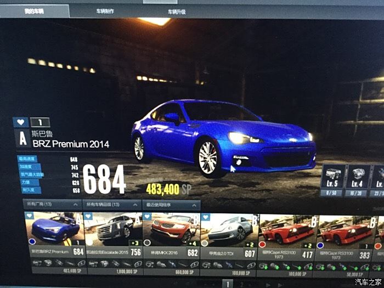Viewport: 384px width, 288px height.
Task: Click the BRZ Premium 2014 car name
Action: 71,144
